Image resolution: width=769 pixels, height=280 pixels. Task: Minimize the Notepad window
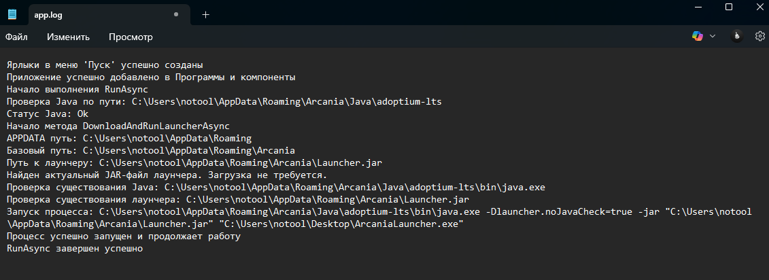tap(700, 7)
